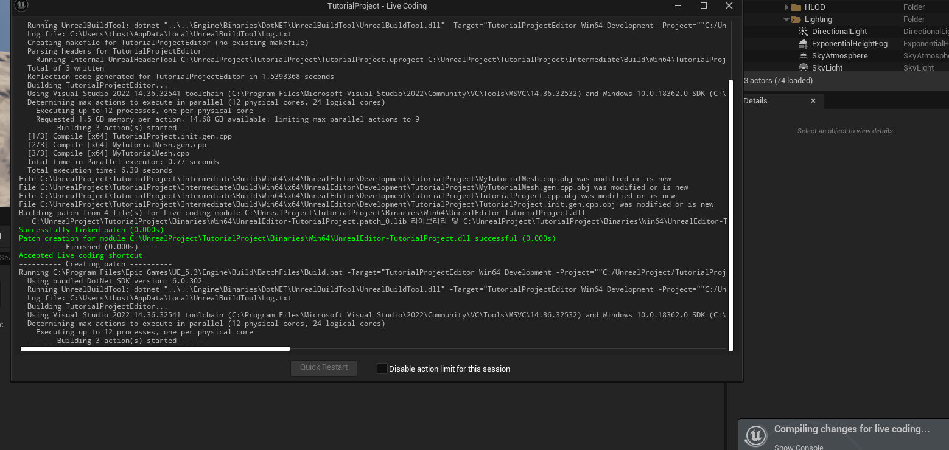Click the Live Coding log vertical scrollbar

[x=730, y=214]
